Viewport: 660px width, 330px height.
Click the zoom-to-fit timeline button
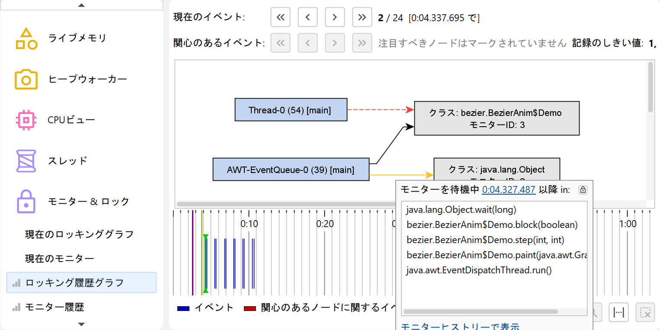618,312
